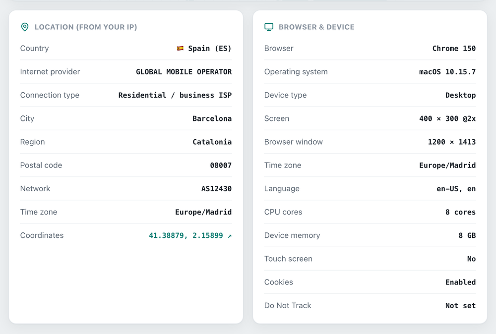Screen dimensions: 496x334
Task: Select the 8 cores value
Action: pos(461,212)
